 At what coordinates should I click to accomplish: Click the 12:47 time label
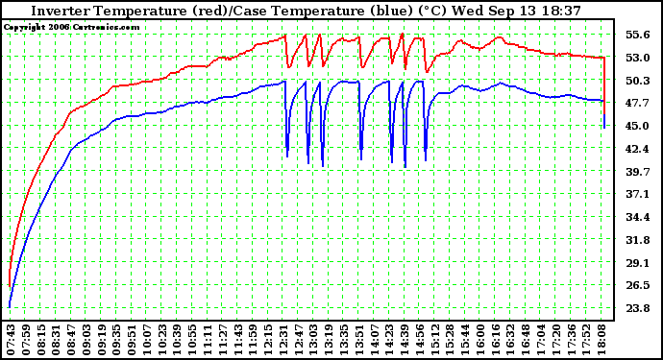pyautogui.click(x=299, y=340)
